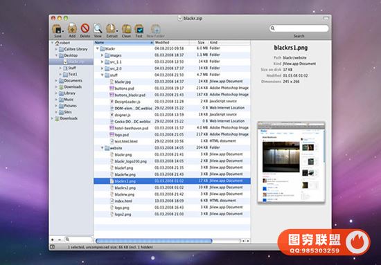Image resolution: width=381 pixels, height=265 pixels.
Task: Click the src_1.1 folder icon
Action: pos(107,62)
